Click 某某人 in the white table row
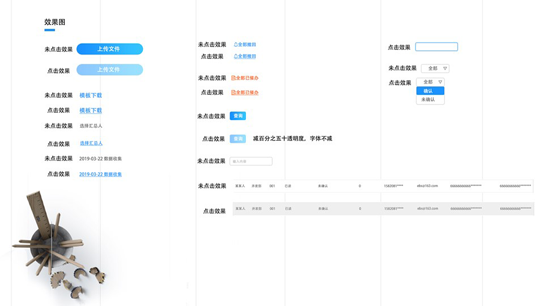This screenshot has width=544, height=306. coord(240,186)
